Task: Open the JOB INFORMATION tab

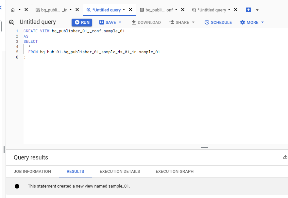Action: click(32, 172)
